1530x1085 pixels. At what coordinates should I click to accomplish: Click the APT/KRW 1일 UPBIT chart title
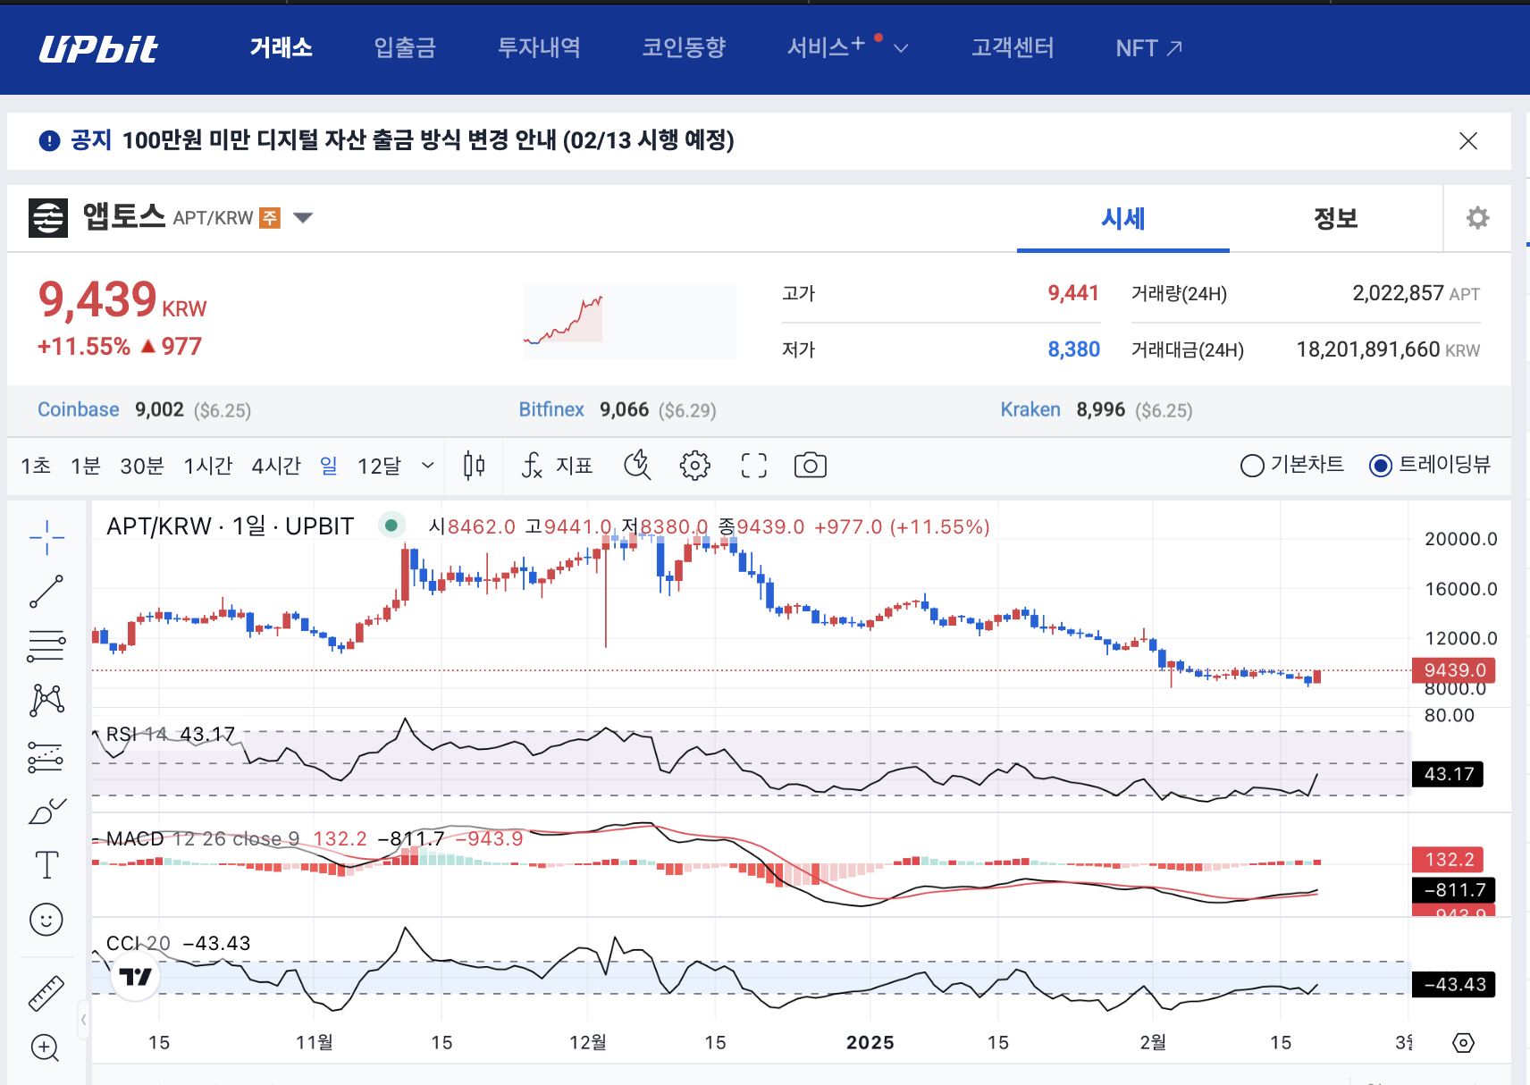tap(231, 526)
